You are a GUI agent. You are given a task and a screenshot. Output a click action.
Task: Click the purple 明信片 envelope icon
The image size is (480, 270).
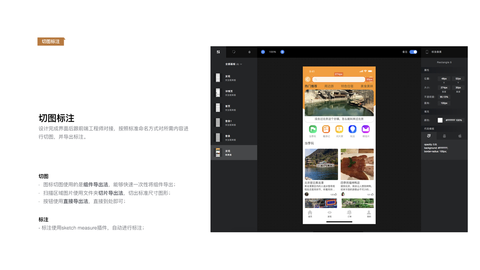366,129
